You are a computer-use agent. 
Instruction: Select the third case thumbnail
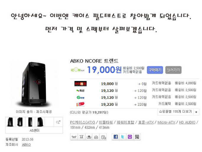[x=30, y=122]
